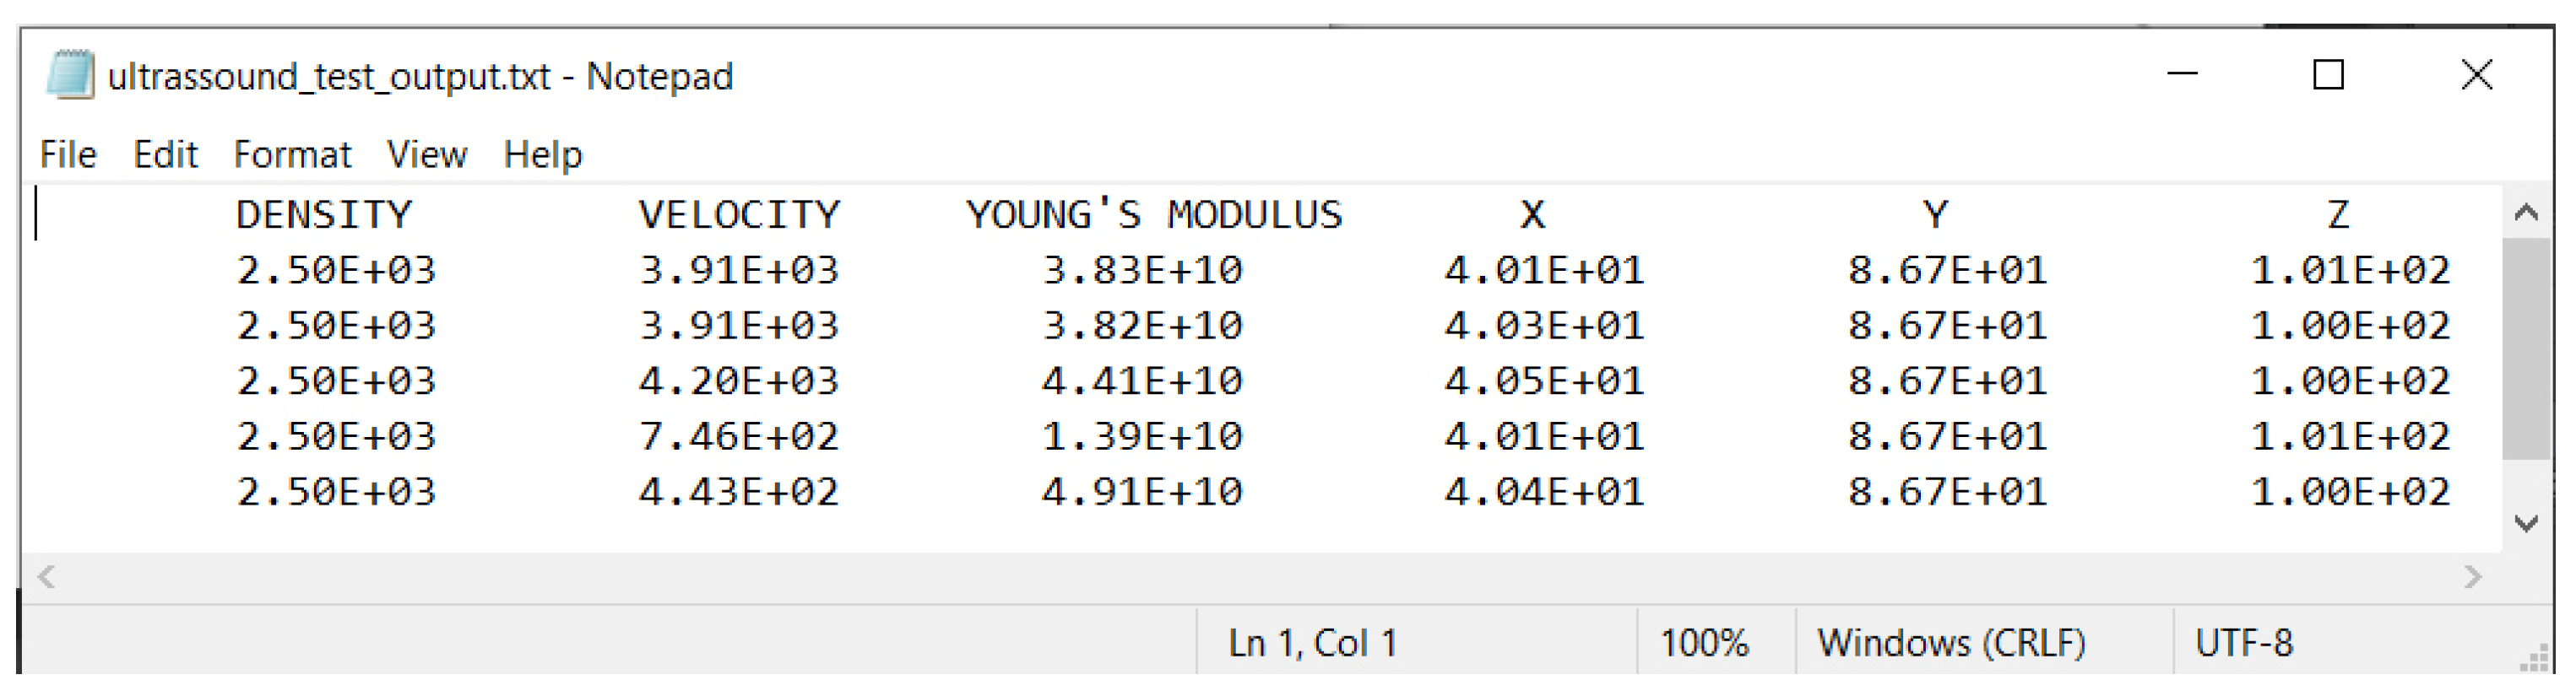Open the Edit menu
2576x691 pixels.
click(165, 155)
